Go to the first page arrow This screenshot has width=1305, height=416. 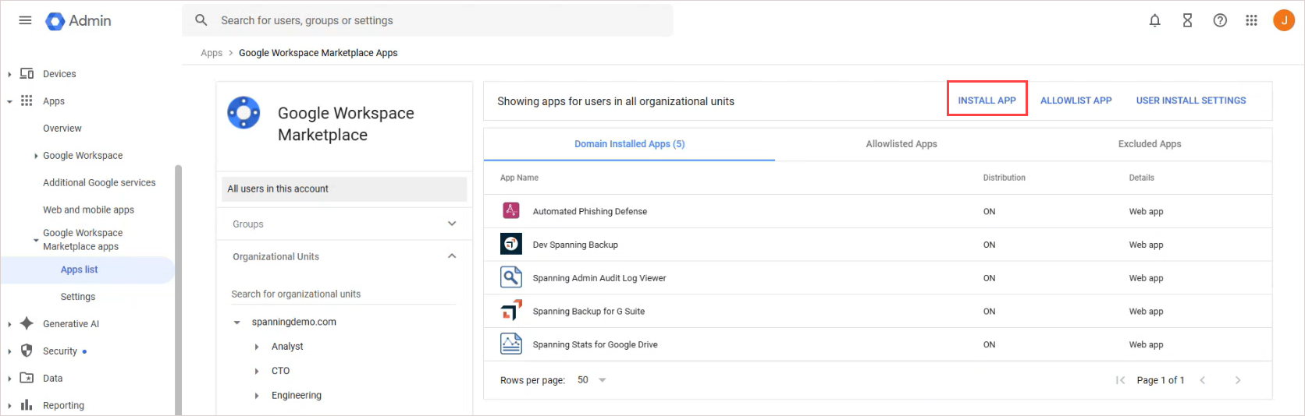pyautogui.click(x=1121, y=380)
